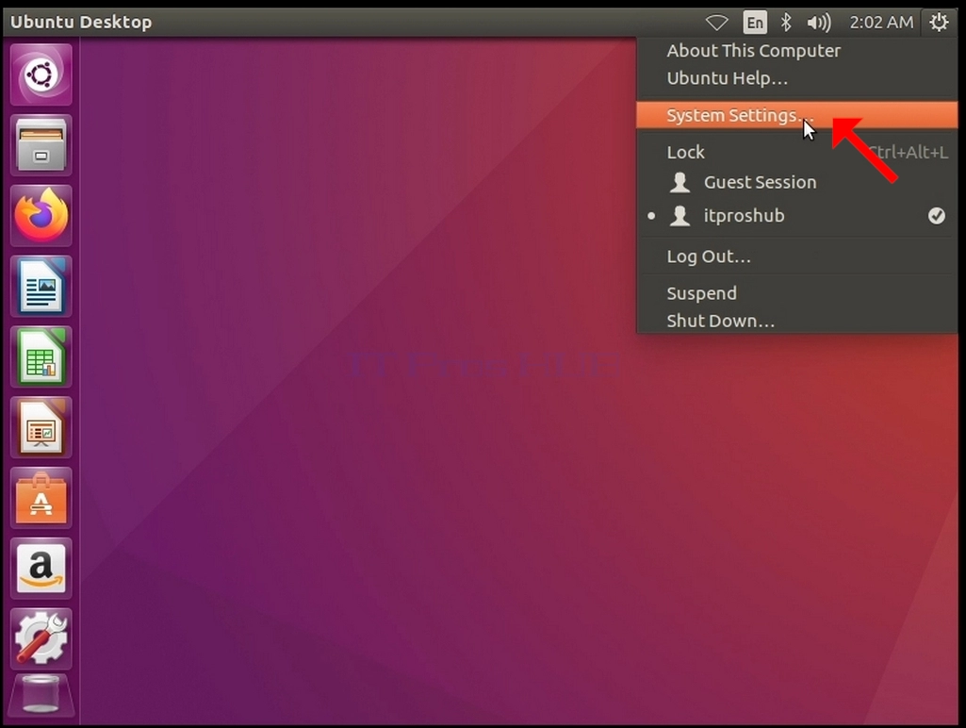Show the 2:02 AM clock calendar
Viewport: 966px width, 728px height.
point(881,23)
